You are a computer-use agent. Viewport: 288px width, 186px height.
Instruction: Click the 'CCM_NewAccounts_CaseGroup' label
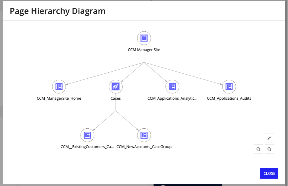click(144, 147)
